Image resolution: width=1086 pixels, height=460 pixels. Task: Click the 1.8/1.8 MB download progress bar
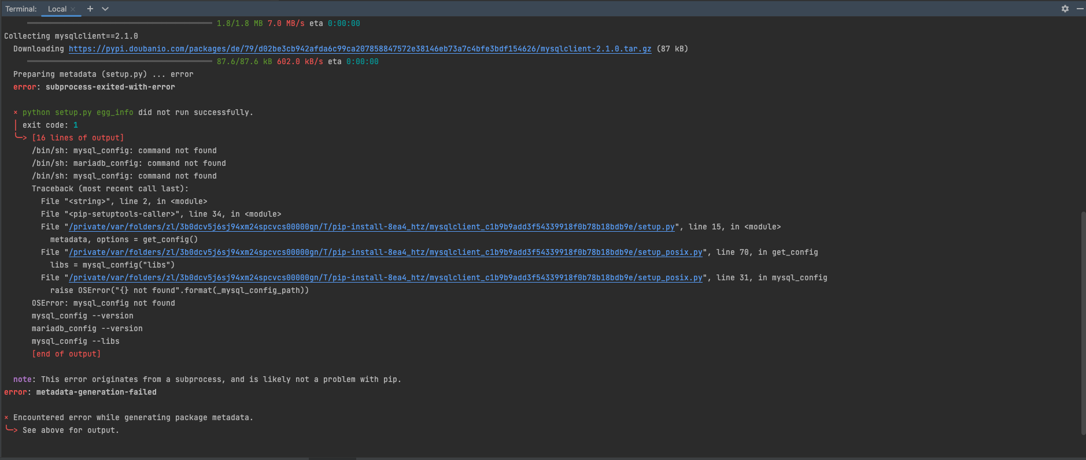120,23
